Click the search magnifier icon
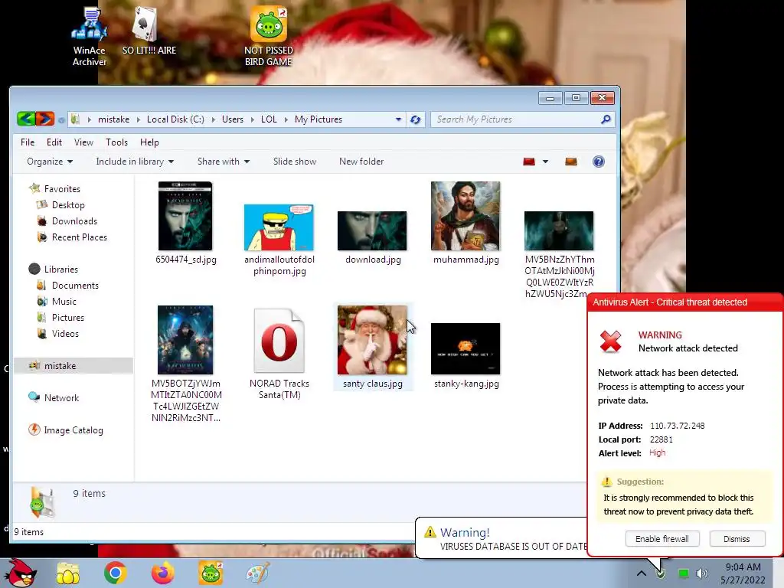784x588 pixels. 606,119
